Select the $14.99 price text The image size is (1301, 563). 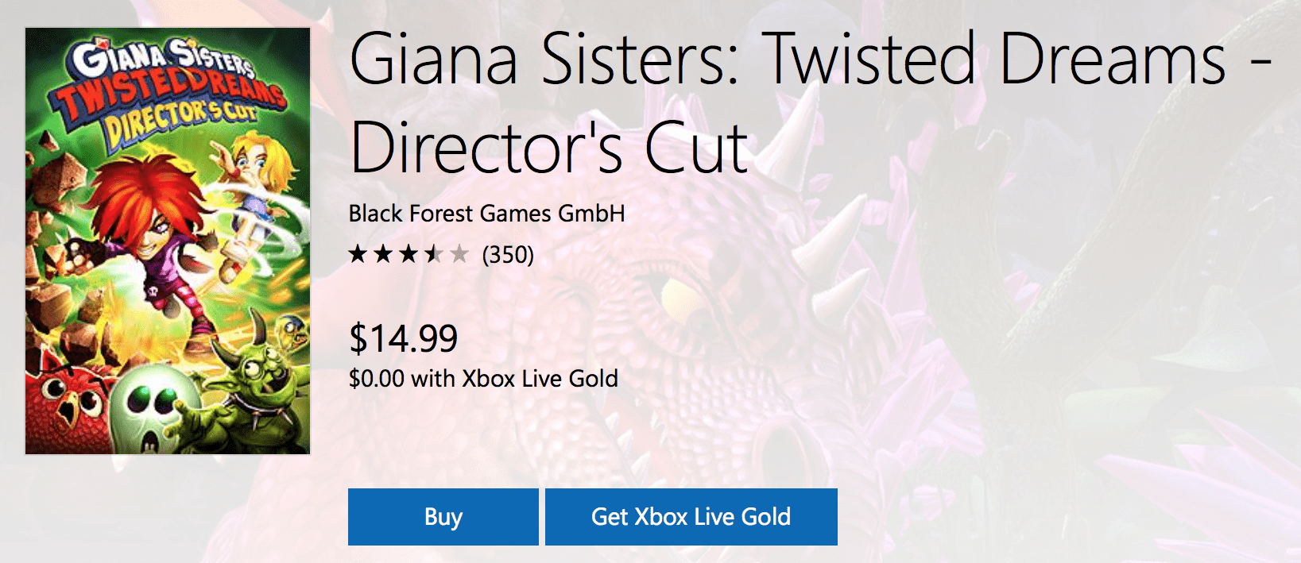click(404, 338)
